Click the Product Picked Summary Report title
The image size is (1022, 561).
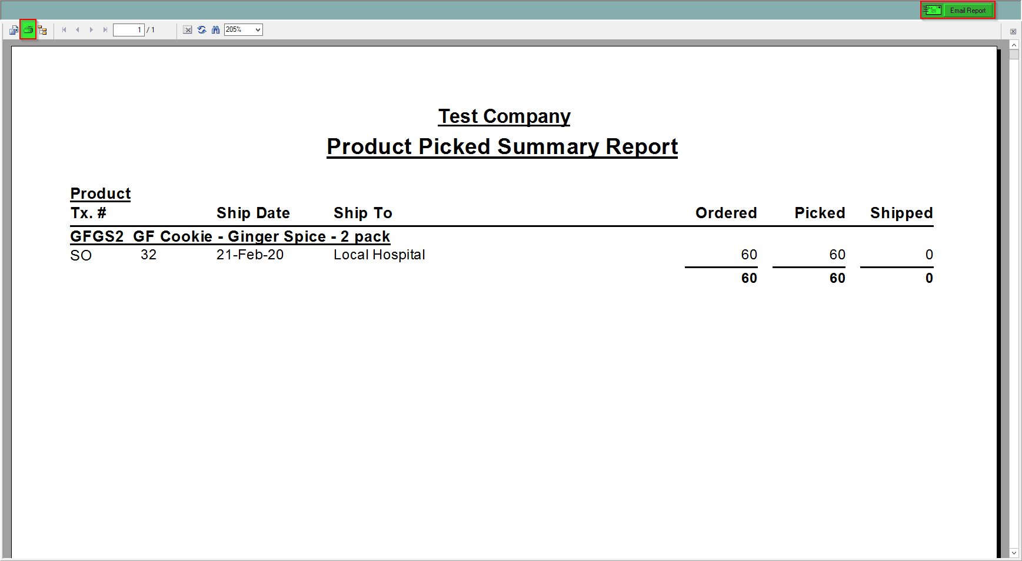502,146
